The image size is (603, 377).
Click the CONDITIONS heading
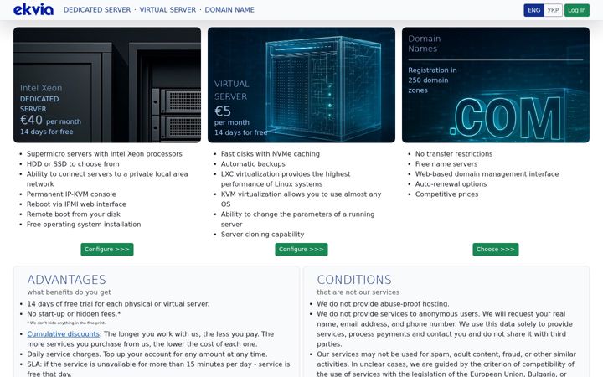354,280
